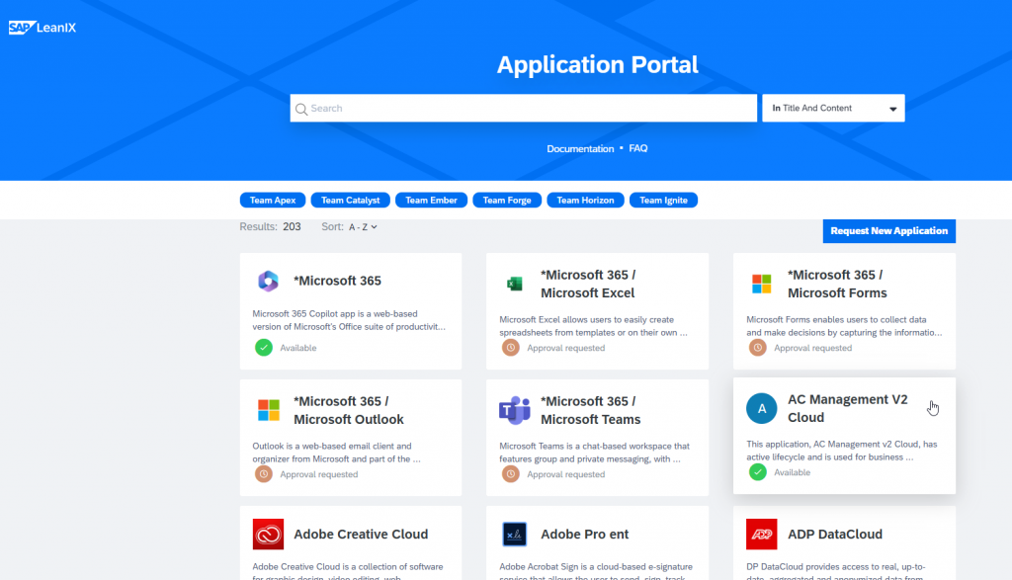Image resolution: width=1012 pixels, height=580 pixels.
Task: Click the ADP DataCloud logo icon
Action: click(x=761, y=535)
